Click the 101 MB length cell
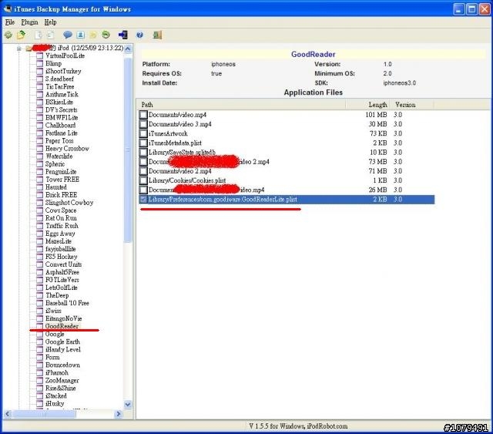 click(376, 115)
